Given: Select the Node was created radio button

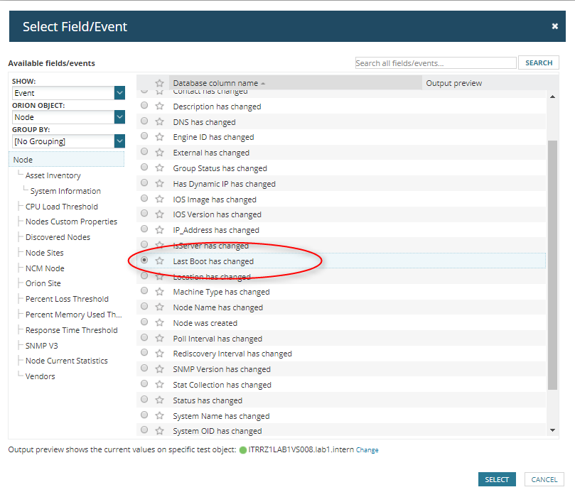Looking at the screenshot, I should tap(144, 322).
